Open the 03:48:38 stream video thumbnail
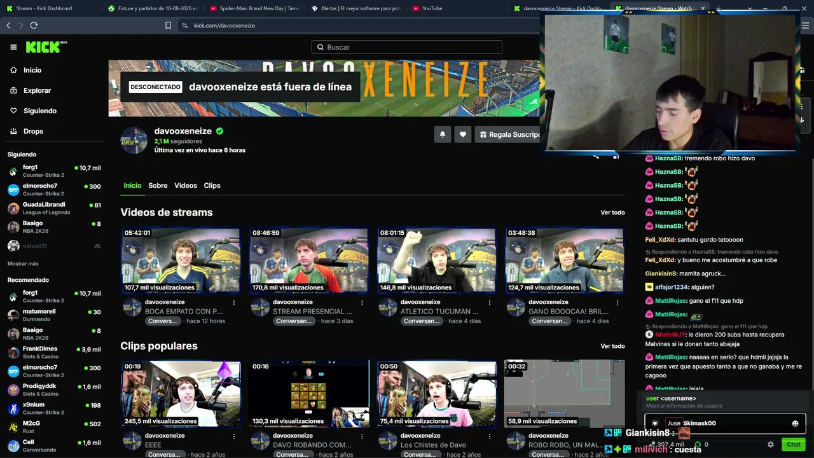814x458 pixels. [x=565, y=260]
